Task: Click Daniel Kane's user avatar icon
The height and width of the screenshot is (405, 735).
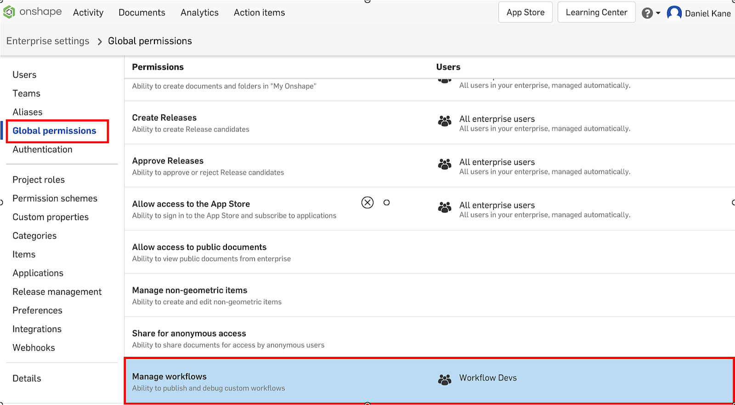Action: coord(674,13)
